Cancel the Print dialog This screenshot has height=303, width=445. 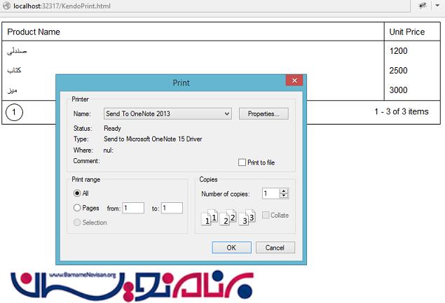(275, 248)
